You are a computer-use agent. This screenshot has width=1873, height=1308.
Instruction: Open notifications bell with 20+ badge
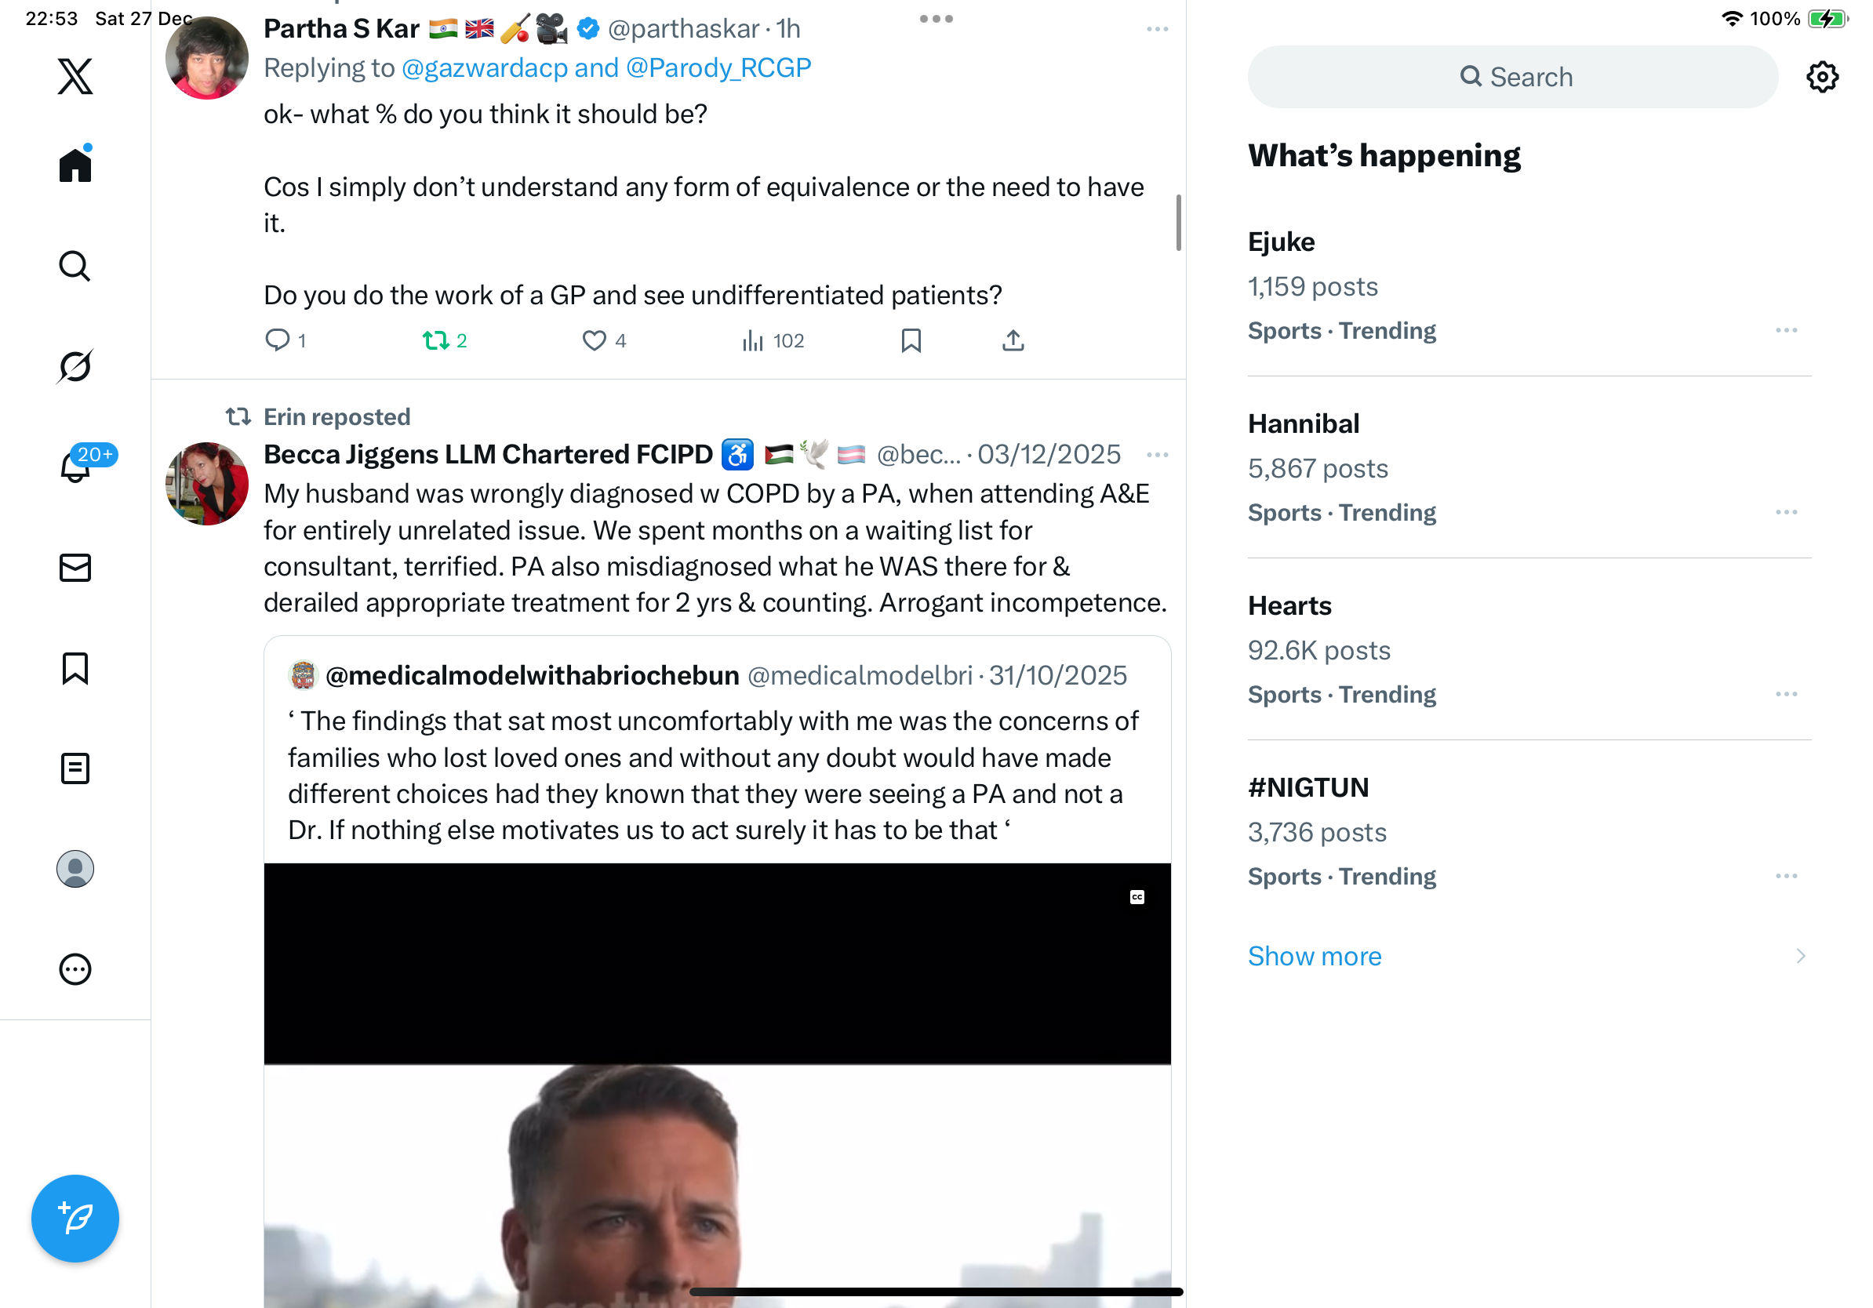coord(75,466)
